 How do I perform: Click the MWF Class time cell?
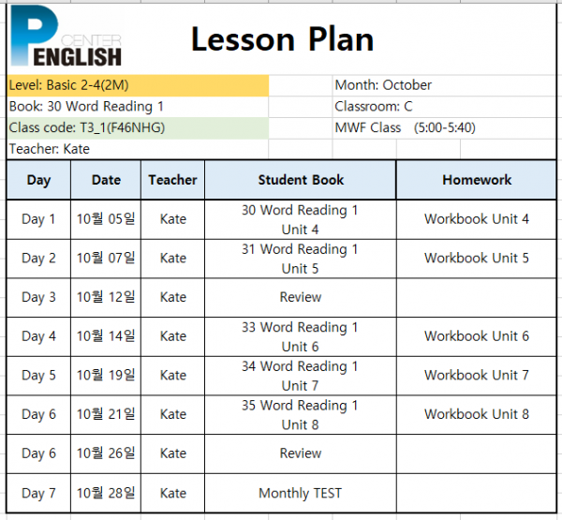(444, 128)
